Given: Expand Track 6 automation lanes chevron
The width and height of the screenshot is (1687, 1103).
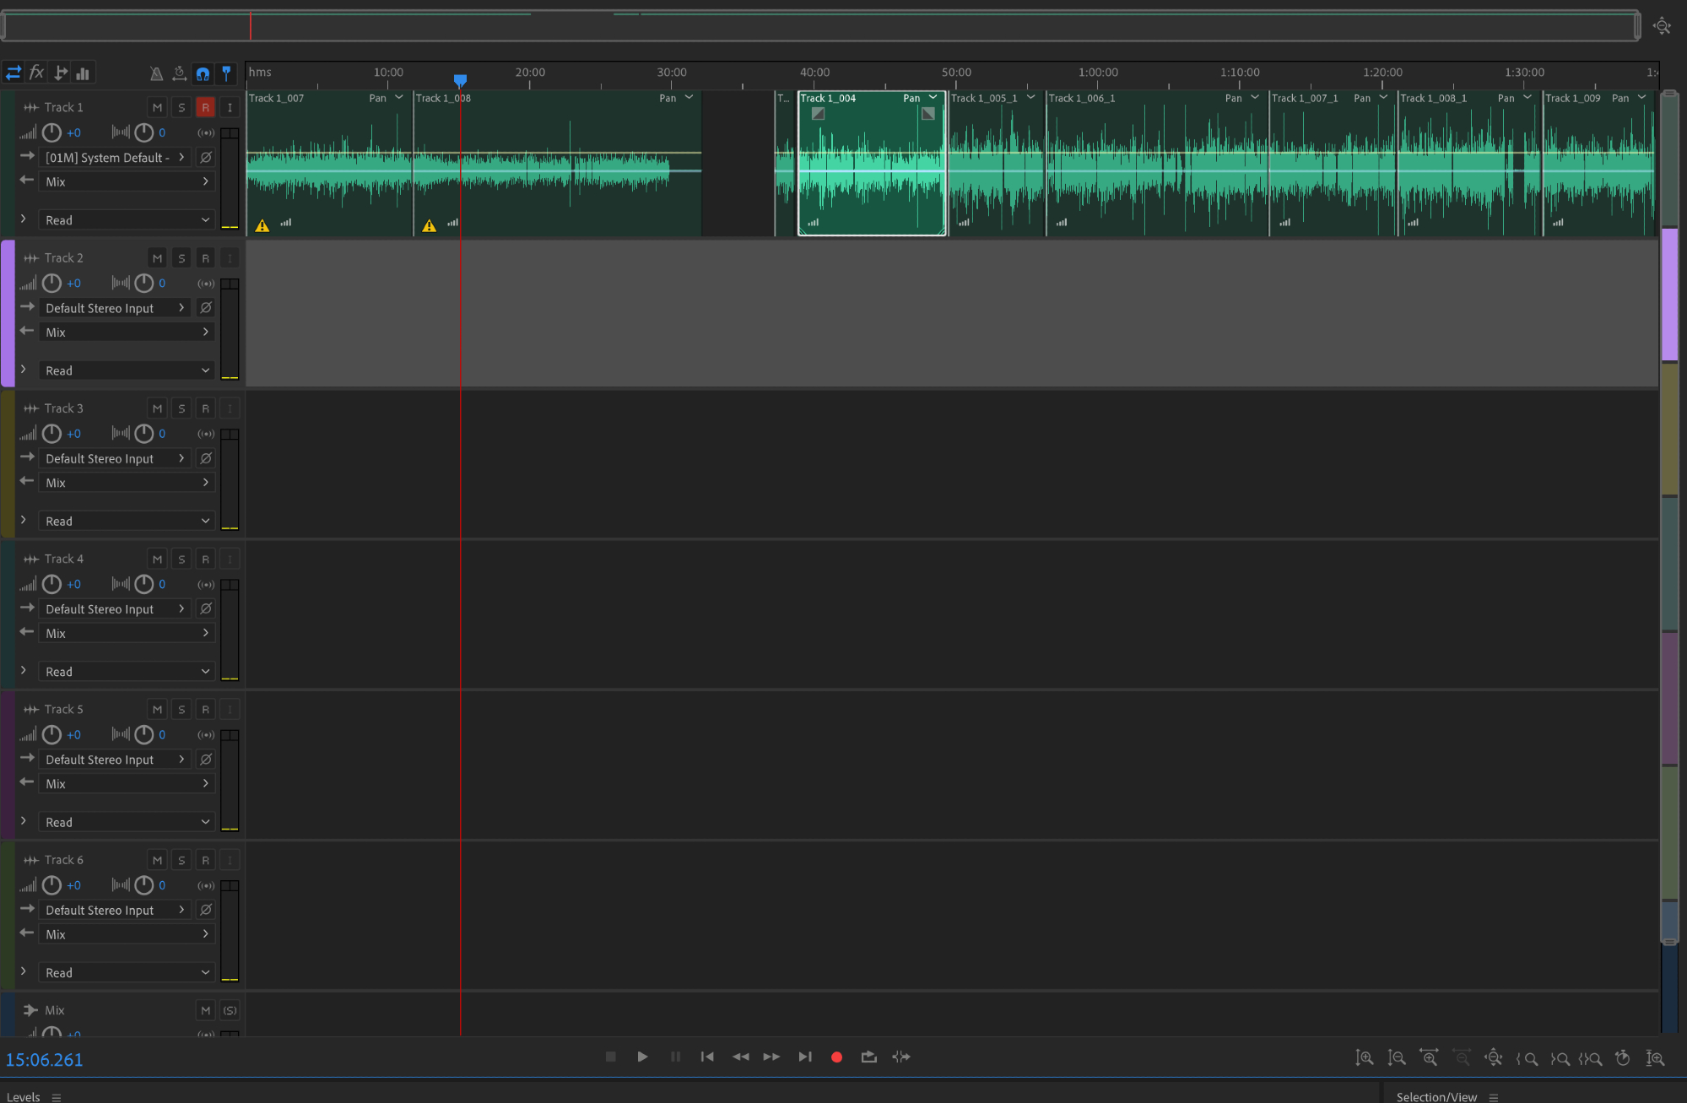Looking at the screenshot, I should coord(24,971).
